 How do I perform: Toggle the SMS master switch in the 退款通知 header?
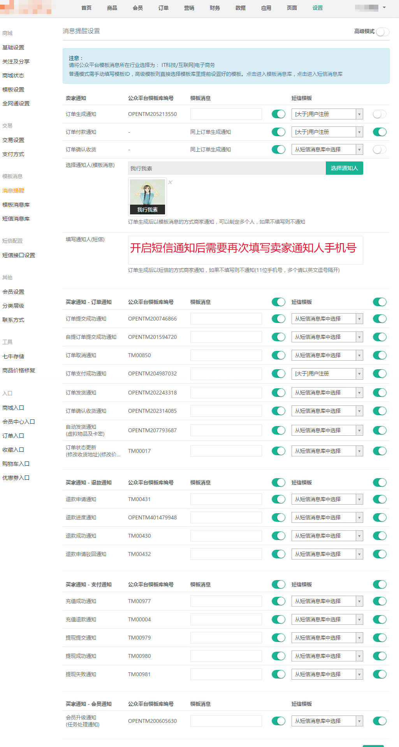click(x=379, y=482)
